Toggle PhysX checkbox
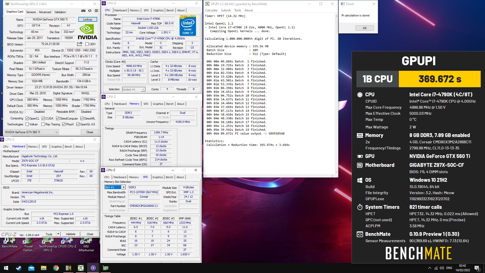 (64, 124)
